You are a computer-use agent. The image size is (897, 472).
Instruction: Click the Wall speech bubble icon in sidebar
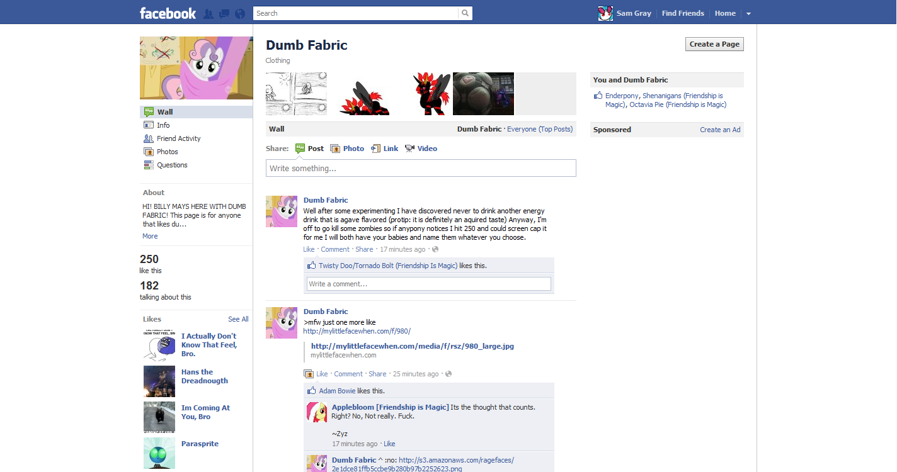click(x=149, y=112)
